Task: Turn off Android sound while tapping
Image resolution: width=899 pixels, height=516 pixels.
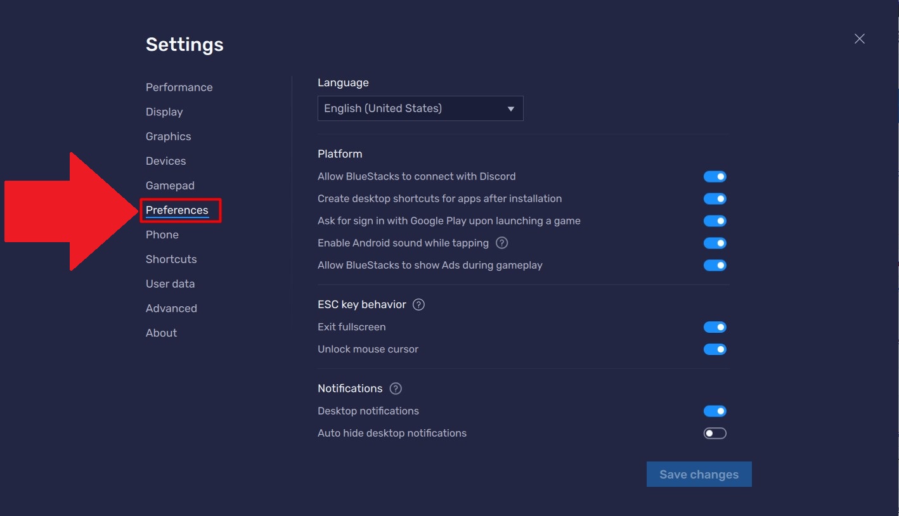Action: pos(715,243)
